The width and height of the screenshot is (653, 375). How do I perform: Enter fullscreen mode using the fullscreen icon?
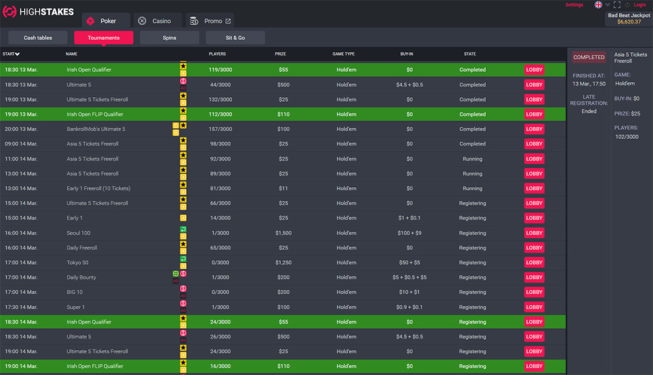click(617, 5)
